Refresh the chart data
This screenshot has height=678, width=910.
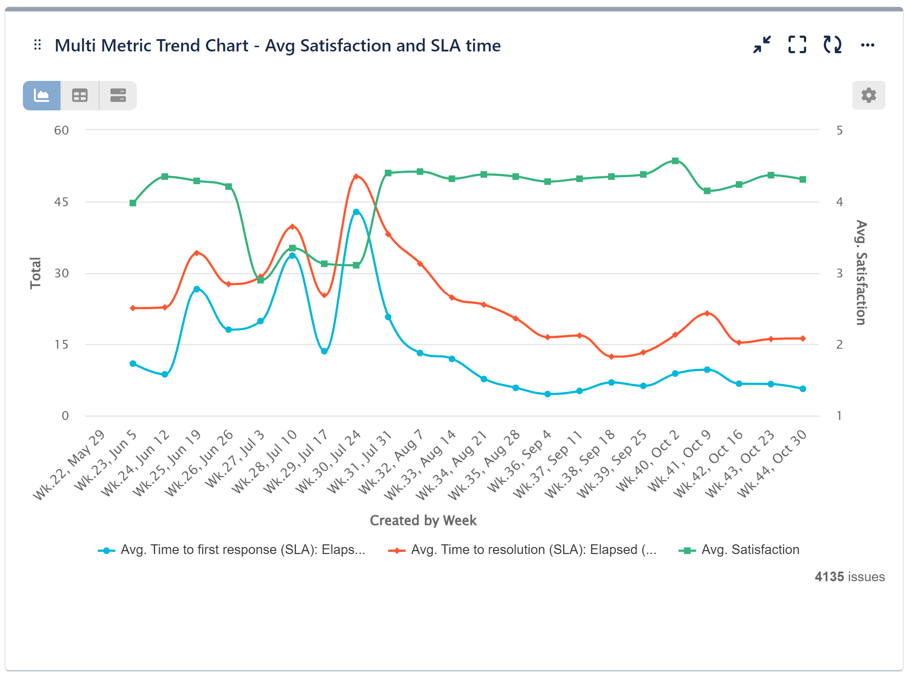[x=832, y=44]
